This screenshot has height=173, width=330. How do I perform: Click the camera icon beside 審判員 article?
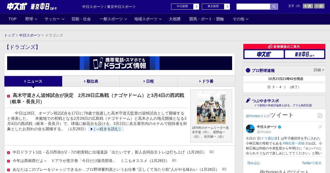224,169
